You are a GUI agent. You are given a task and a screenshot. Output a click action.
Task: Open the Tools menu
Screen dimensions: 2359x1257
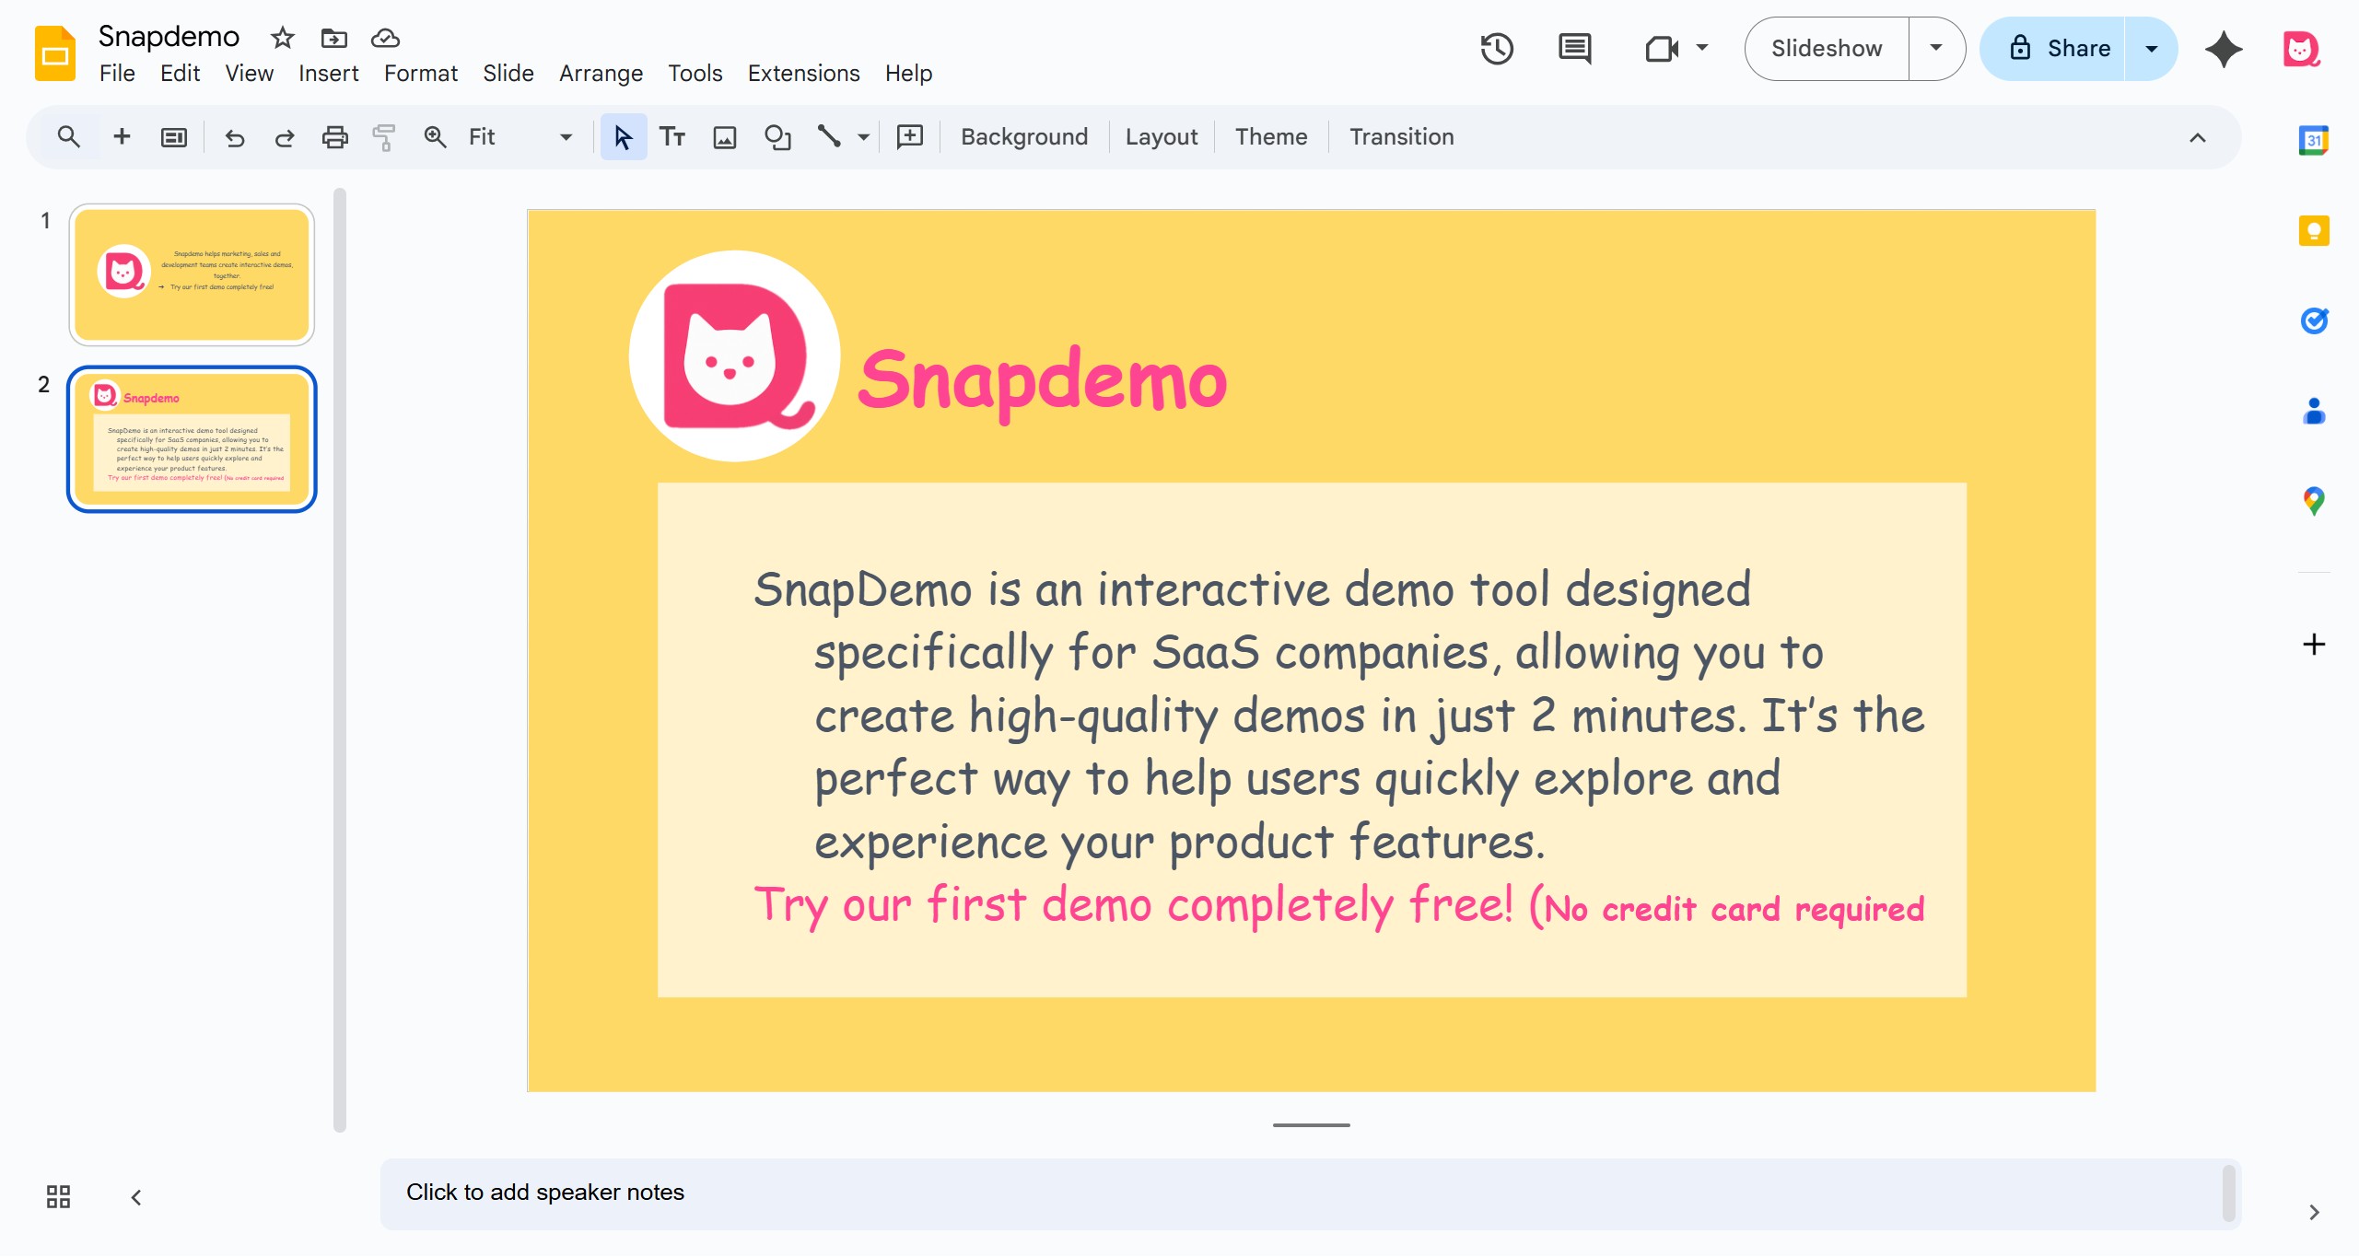[x=695, y=73]
